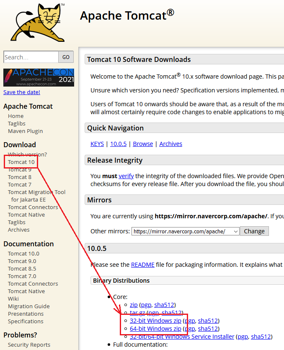Download 32-bit/64-bit Windows Service Installer
This screenshot has height=350, width=284.
pyautogui.click(x=182, y=337)
